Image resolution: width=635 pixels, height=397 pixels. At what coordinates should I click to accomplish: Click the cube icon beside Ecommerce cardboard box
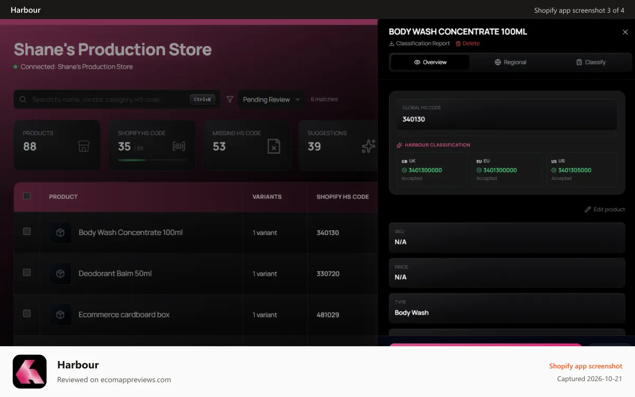coord(60,314)
